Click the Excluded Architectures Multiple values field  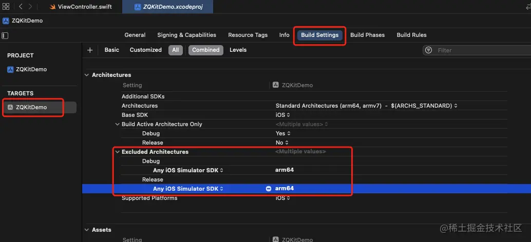(300, 152)
